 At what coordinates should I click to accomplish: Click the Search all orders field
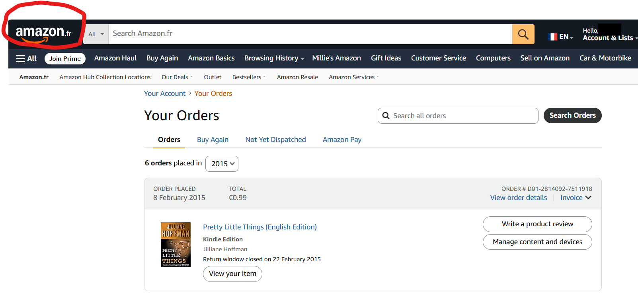(x=458, y=116)
